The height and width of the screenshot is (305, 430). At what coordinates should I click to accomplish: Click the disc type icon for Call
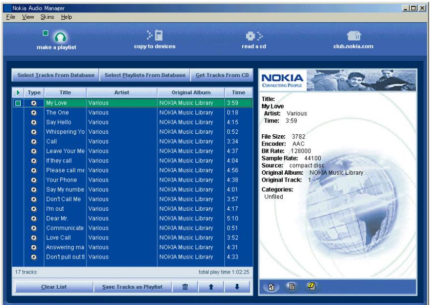[x=34, y=142]
